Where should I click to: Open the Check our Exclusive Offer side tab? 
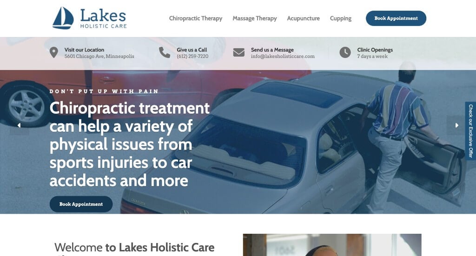pyautogui.click(x=470, y=131)
